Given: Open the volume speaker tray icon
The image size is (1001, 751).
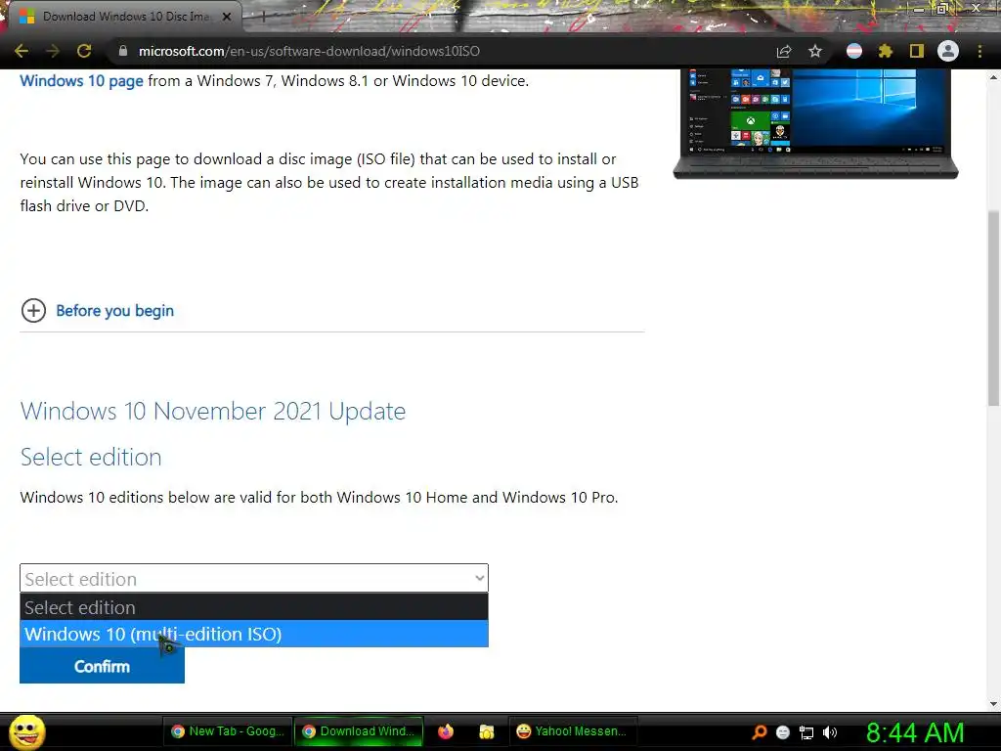Looking at the screenshot, I should click(830, 732).
